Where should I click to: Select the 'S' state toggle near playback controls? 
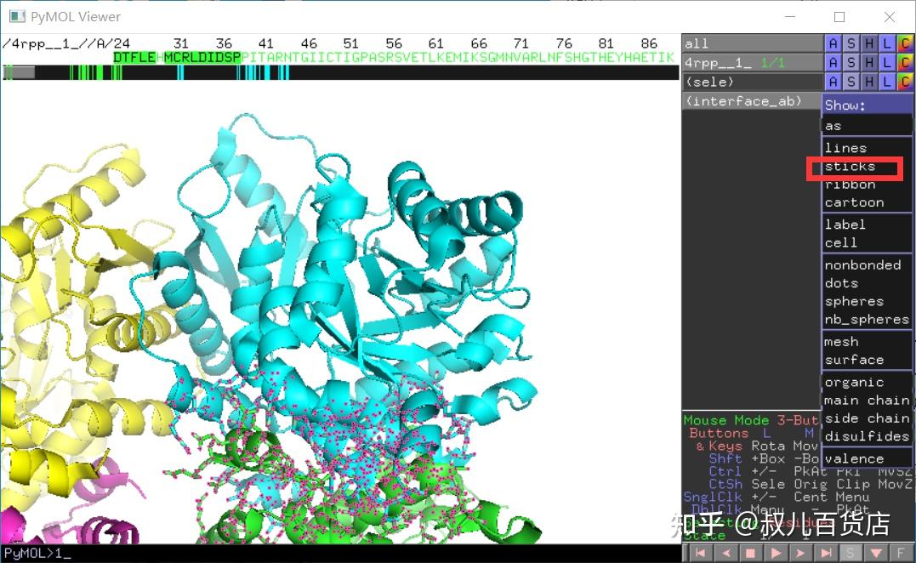[850, 551]
